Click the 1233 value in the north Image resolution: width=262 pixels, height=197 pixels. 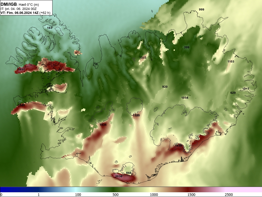(x=143, y=58)
